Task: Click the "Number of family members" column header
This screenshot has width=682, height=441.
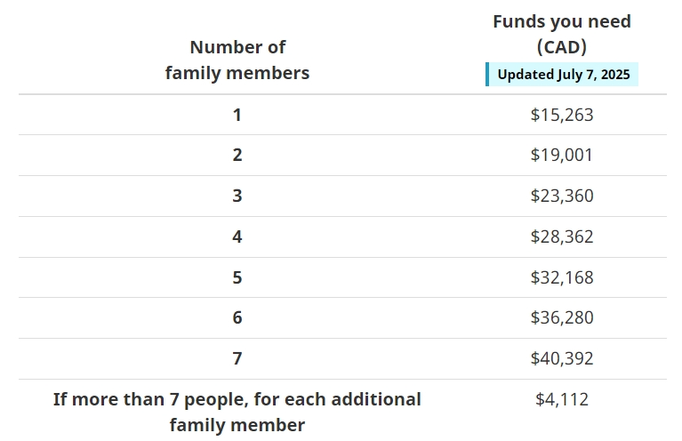Action: tap(237, 60)
